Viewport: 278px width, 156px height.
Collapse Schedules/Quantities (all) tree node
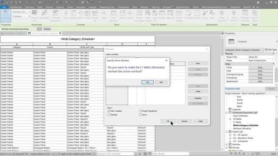click(x=227, y=113)
